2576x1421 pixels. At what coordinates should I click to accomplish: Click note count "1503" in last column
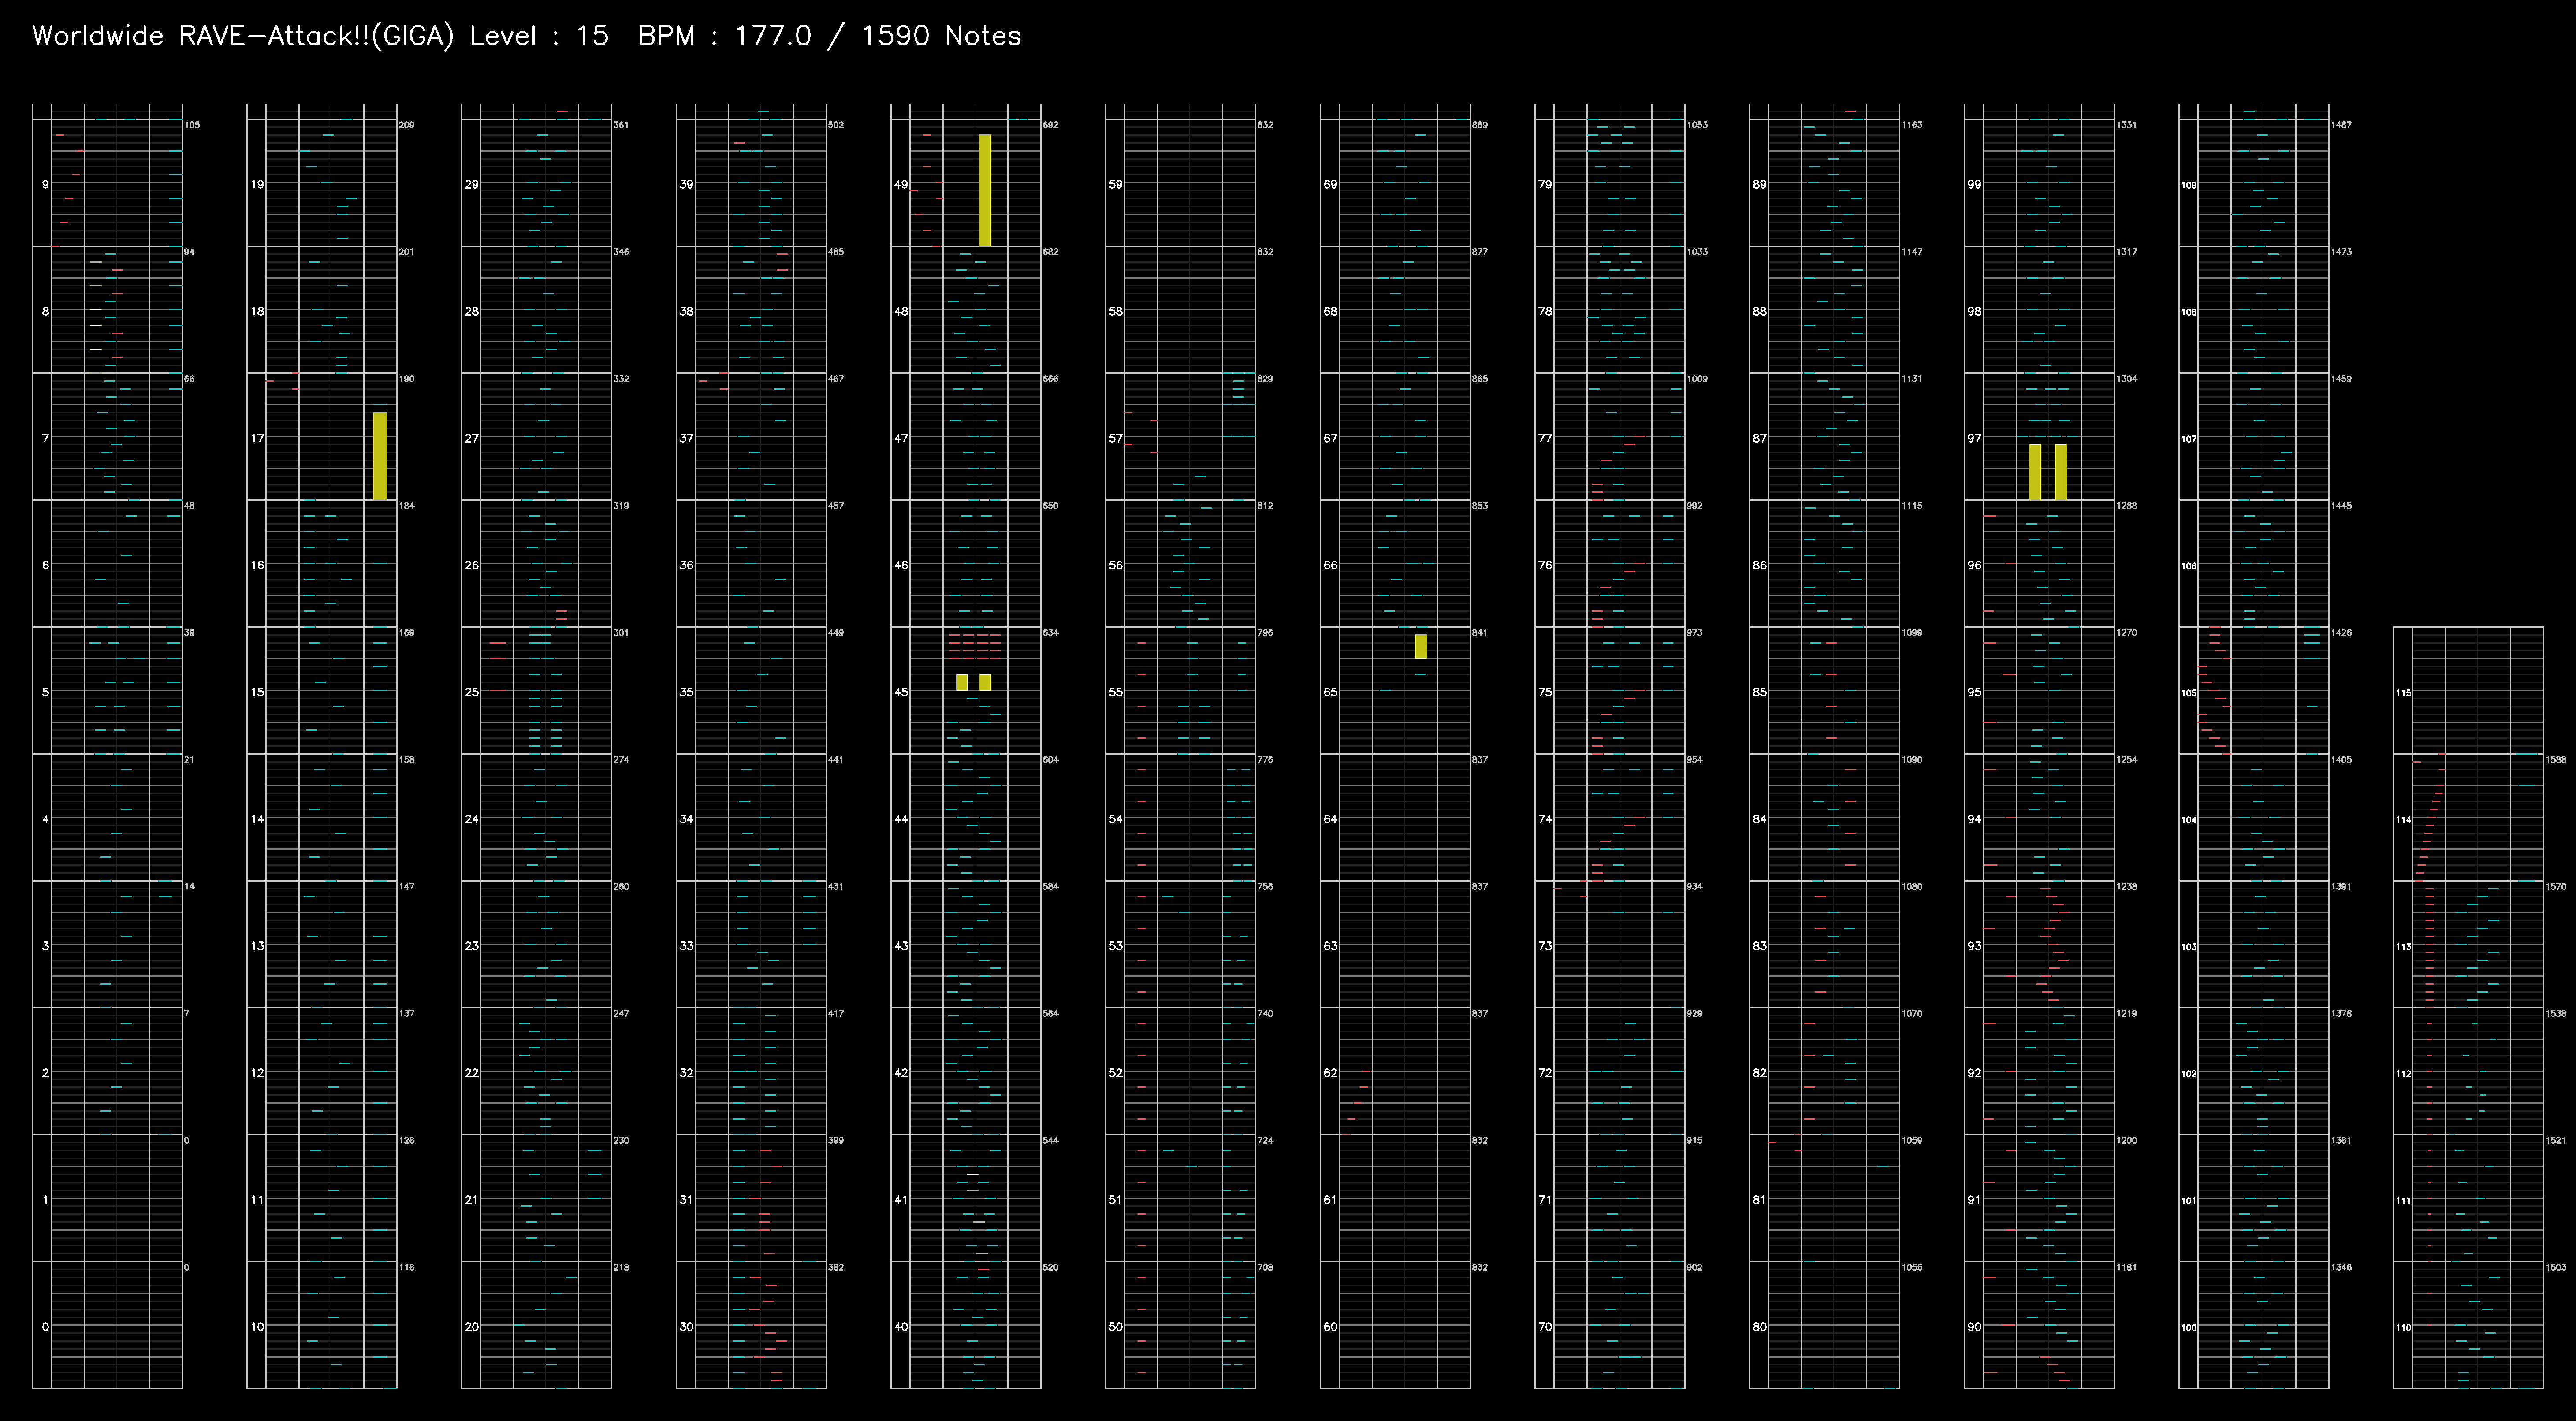[2556, 1268]
